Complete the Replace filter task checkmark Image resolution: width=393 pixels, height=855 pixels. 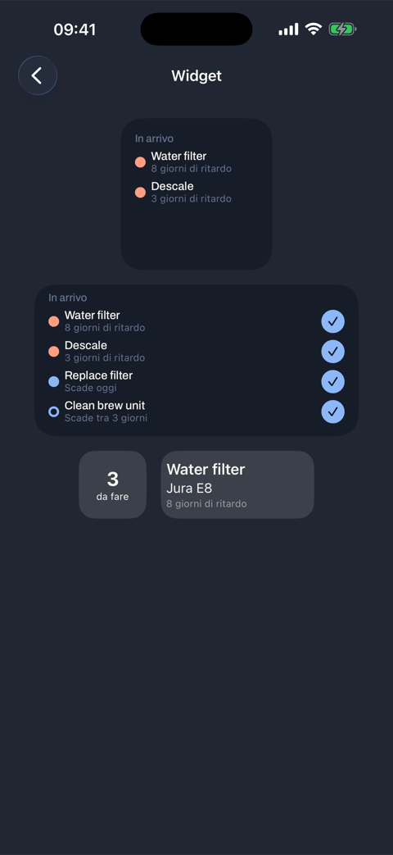[332, 381]
